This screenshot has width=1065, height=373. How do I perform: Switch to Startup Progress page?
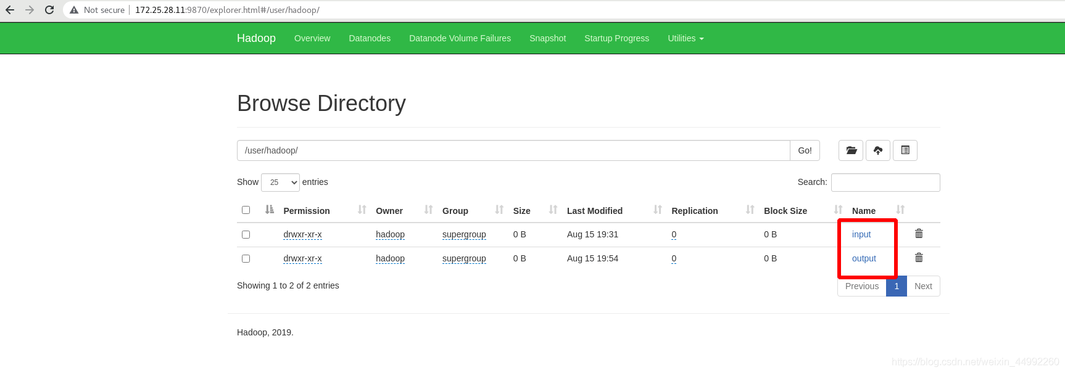pyautogui.click(x=616, y=38)
